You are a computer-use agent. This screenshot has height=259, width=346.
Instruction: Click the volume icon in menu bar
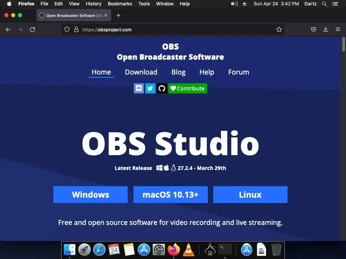tap(234, 4)
